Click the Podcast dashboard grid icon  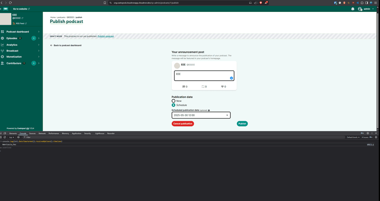3,32
